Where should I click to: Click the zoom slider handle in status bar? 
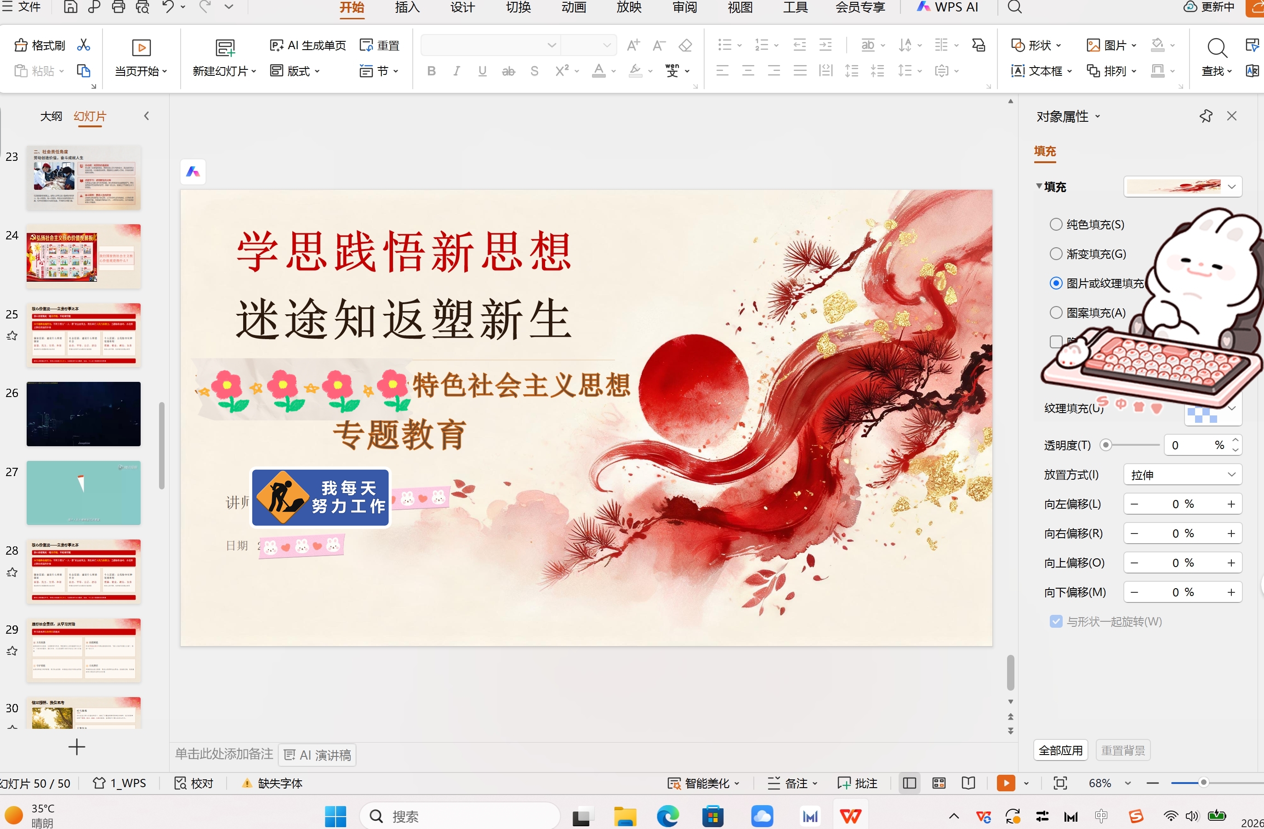click(x=1203, y=782)
